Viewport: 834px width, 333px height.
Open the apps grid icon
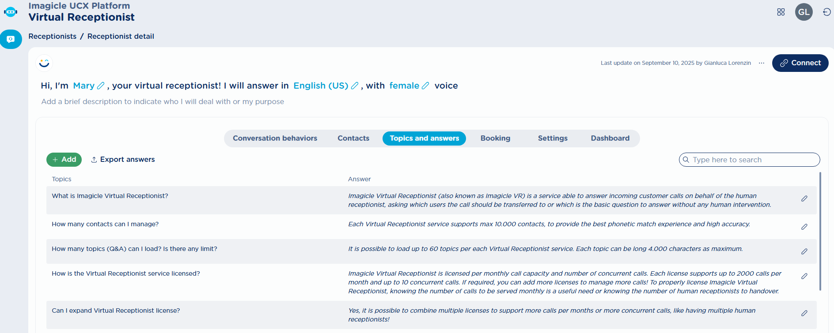pyautogui.click(x=781, y=12)
